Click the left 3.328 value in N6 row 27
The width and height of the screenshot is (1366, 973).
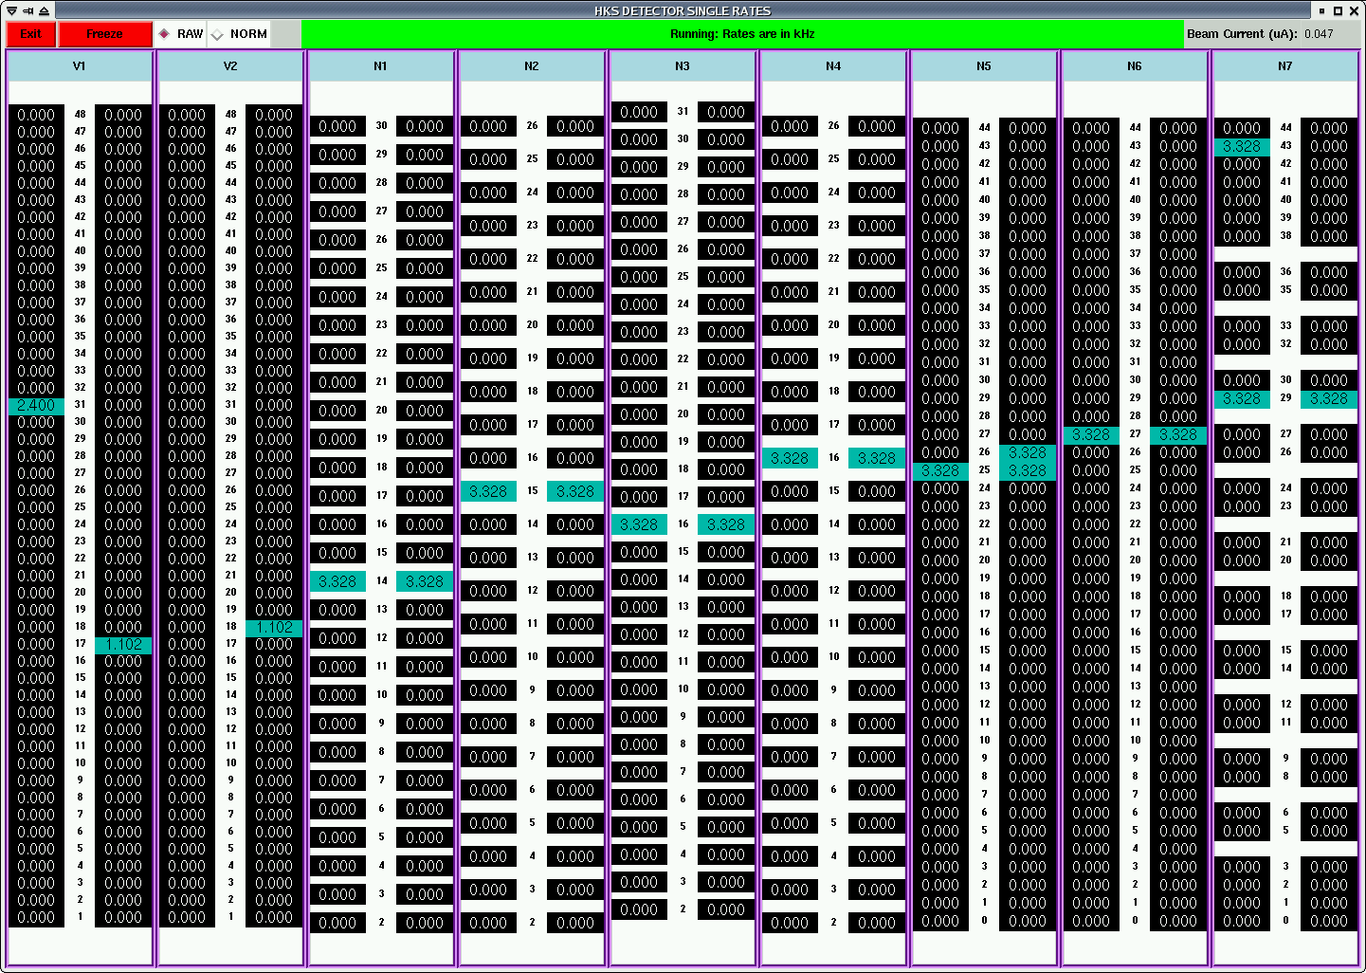click(1091, 435)
